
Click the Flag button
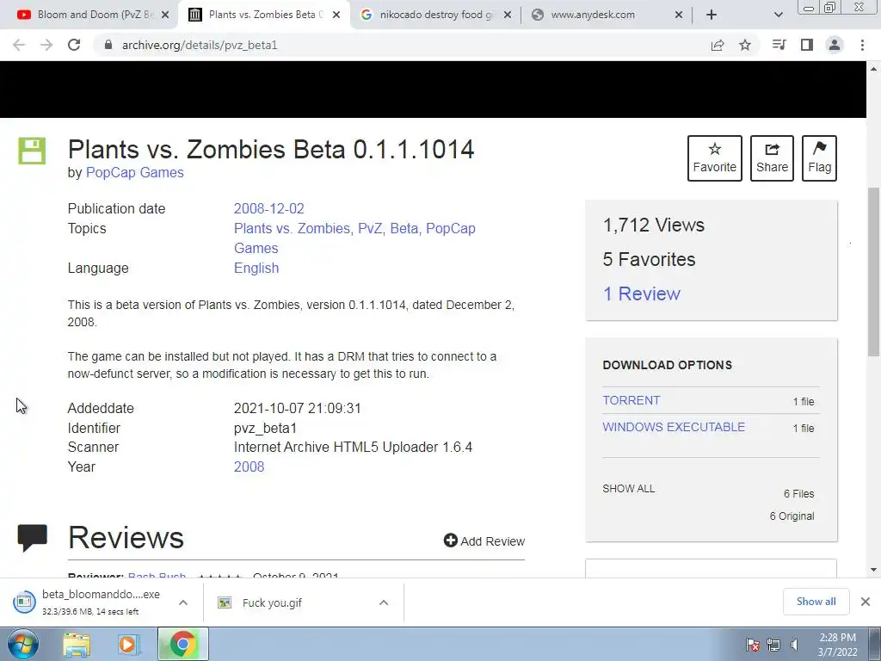[x=819, y=158]
